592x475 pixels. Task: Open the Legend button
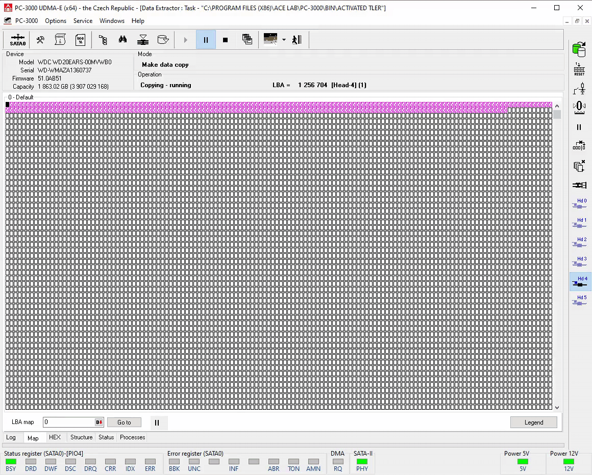(533, 423)
